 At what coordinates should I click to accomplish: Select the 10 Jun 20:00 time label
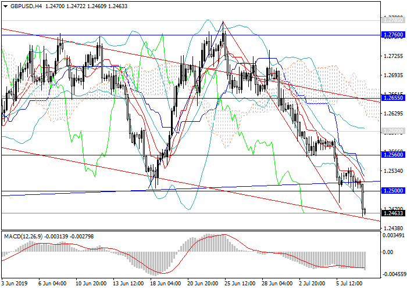92,284
